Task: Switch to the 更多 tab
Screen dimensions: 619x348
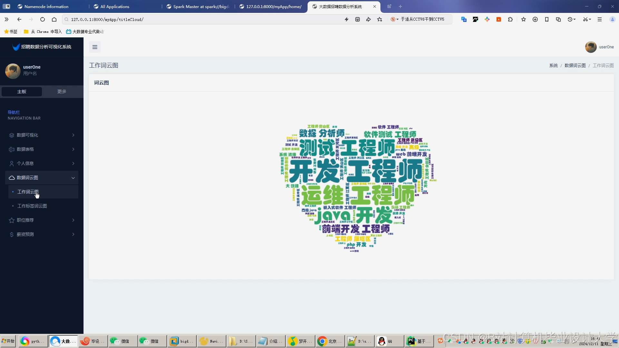Action: [62, 92]
